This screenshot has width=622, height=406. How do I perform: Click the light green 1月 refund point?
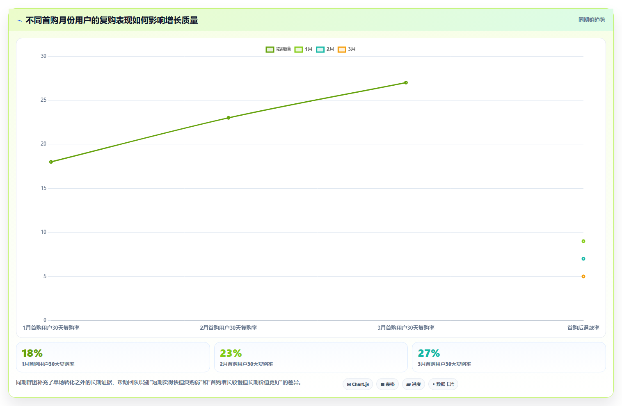(583, 241)
